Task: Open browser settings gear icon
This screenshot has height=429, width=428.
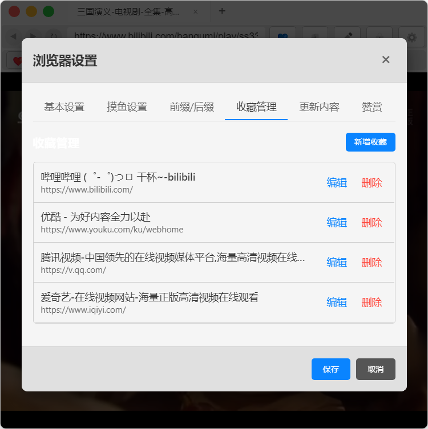Action: [x=411, y=36]
